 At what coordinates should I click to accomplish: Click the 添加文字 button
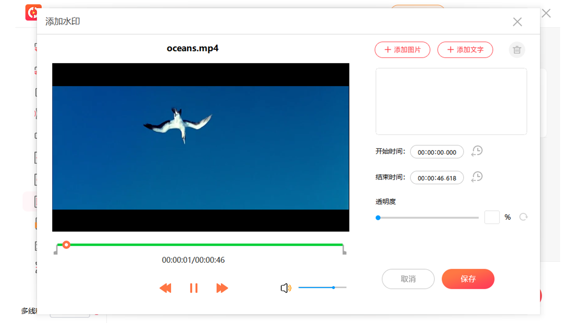465,50
